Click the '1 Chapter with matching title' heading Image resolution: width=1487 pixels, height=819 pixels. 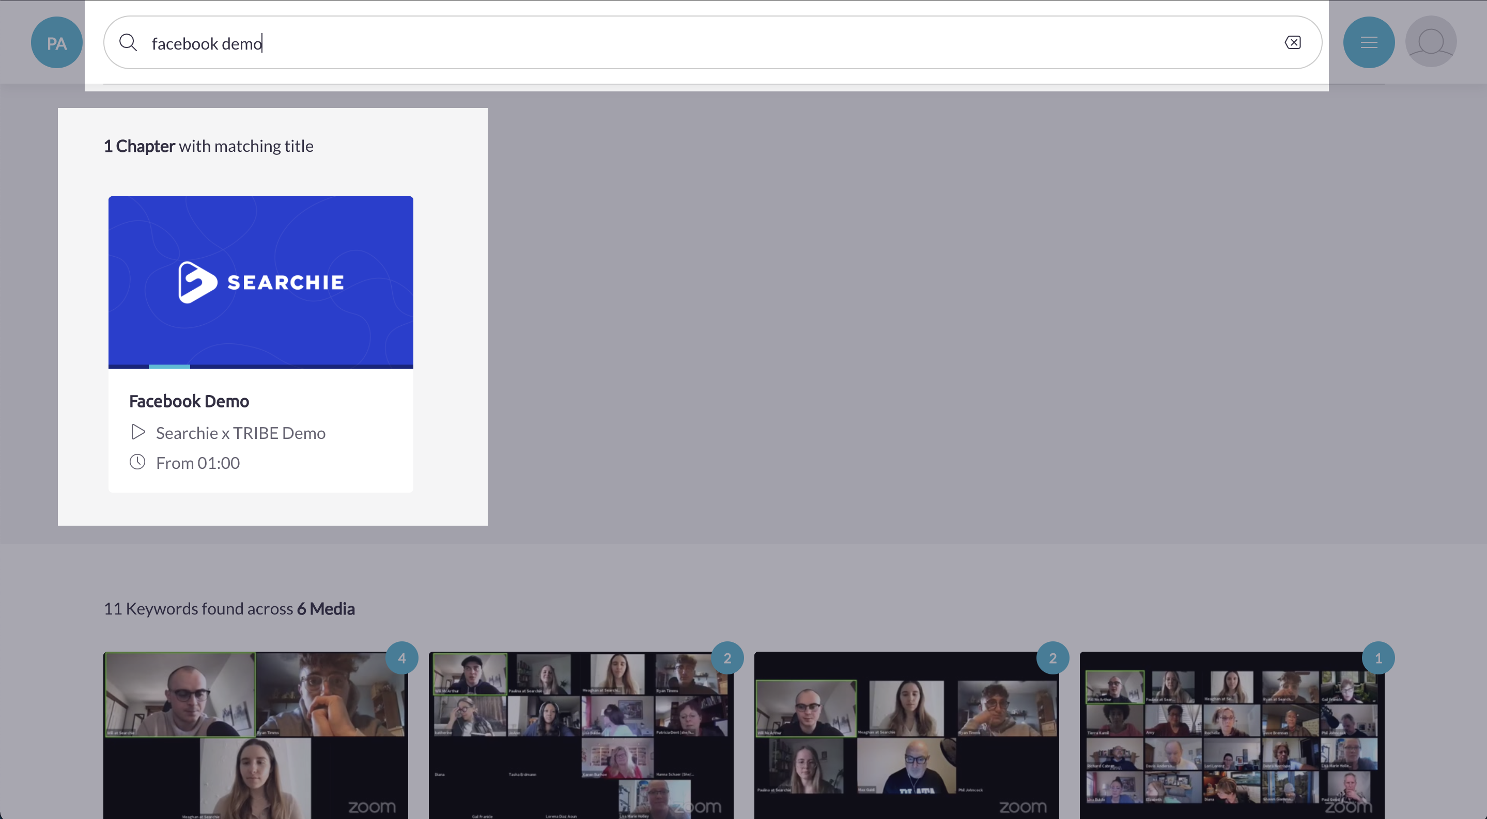pyautogui.click(x=208, y=146)
